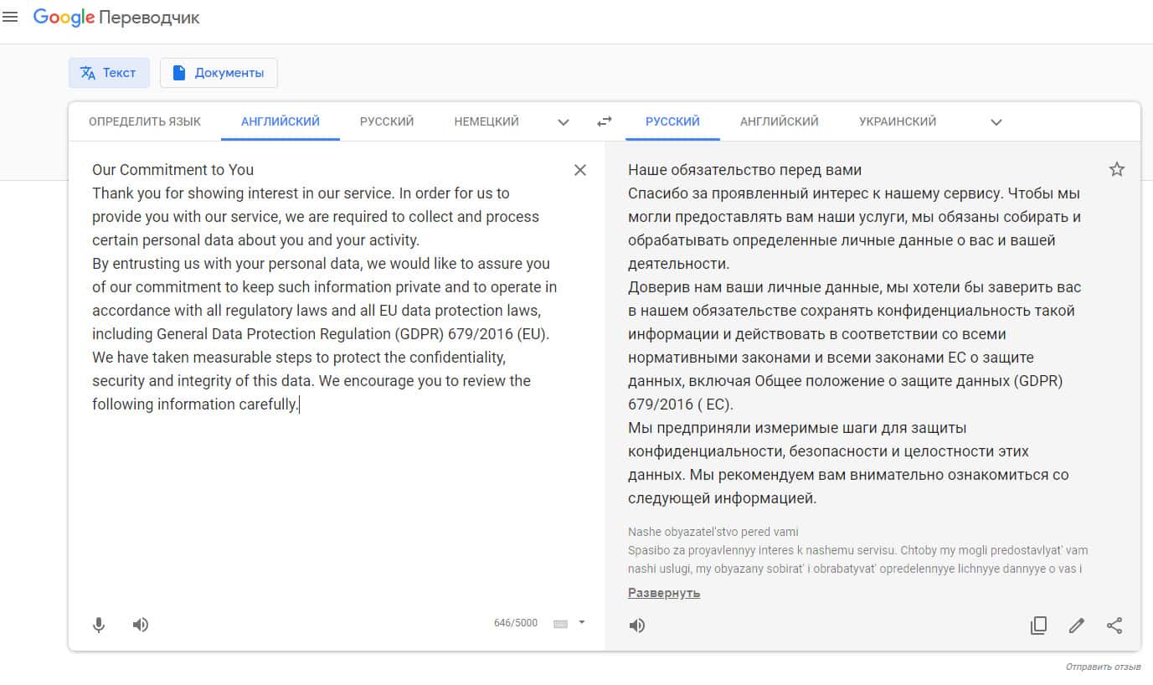
Task: Start voice input with the microphone
Action: pos(99,625)
